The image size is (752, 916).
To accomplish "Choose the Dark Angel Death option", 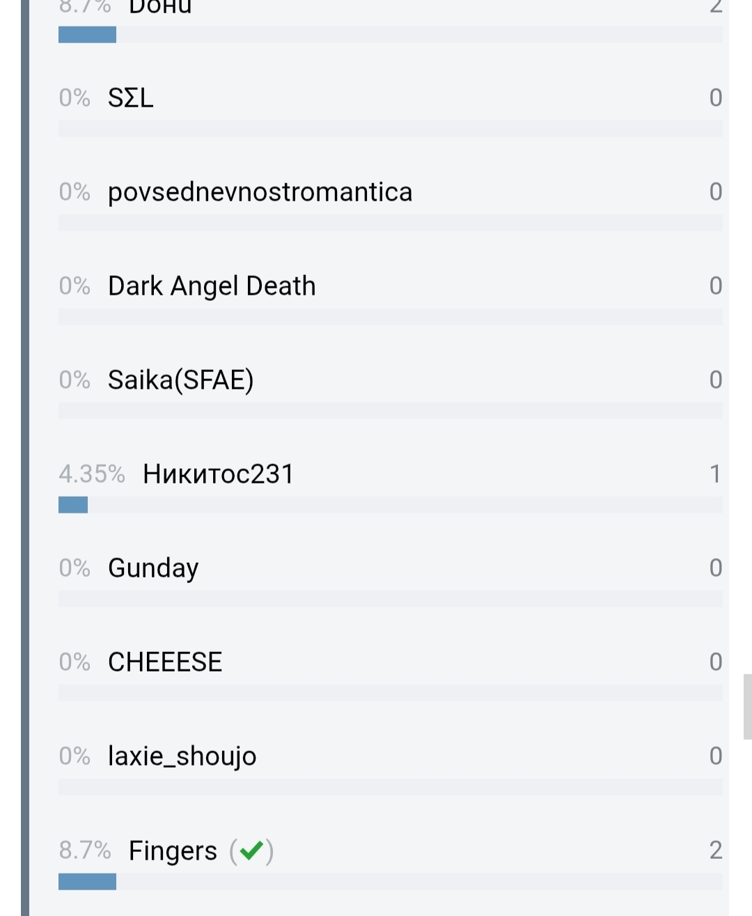I will tap(212, 286).
